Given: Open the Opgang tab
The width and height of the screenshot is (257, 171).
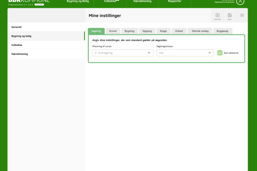Looking at the screenshot, I should point(147,31).
